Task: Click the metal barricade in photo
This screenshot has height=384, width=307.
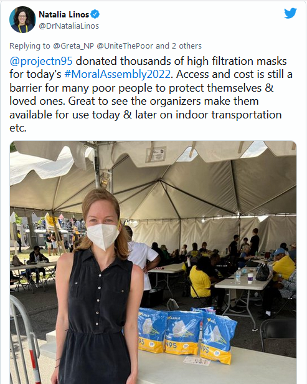Action: click(23, 342)
